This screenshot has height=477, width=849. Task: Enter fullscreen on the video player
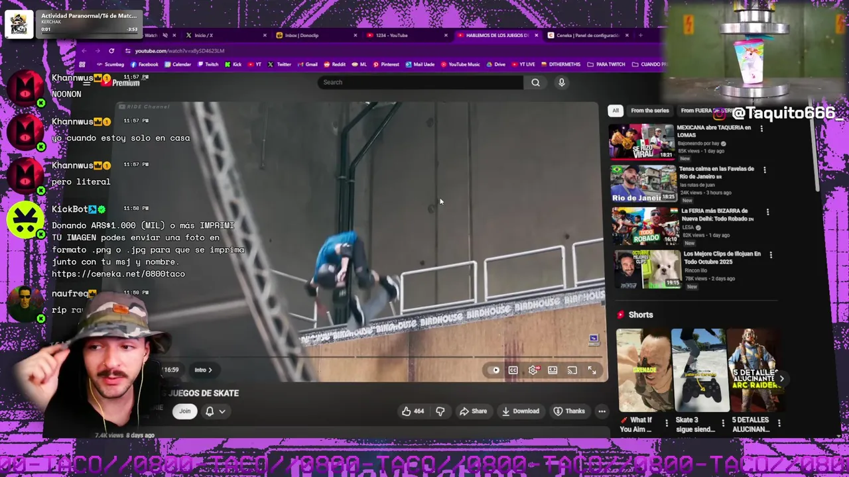(592, 370)
